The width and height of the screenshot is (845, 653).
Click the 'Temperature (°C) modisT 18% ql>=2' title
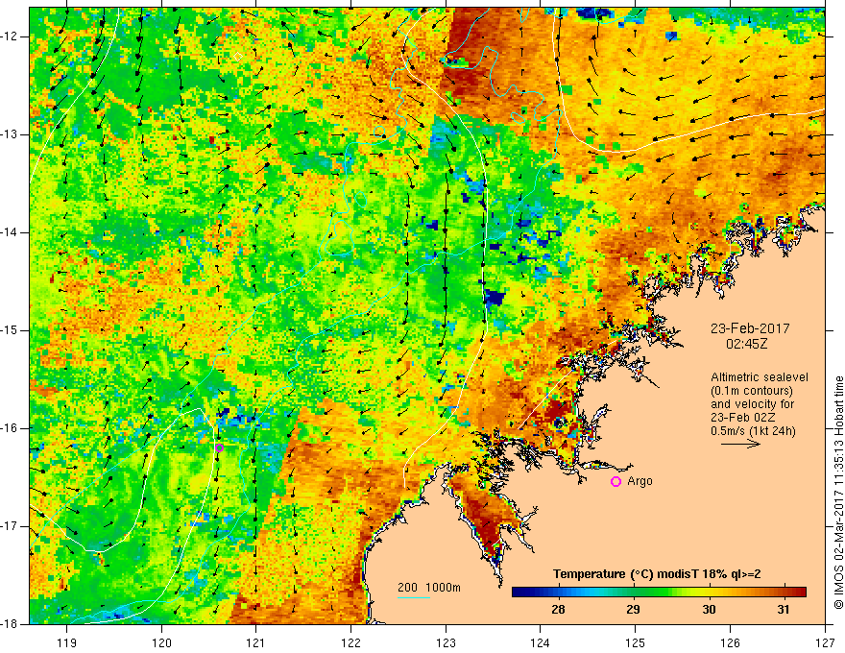point(657,574)
